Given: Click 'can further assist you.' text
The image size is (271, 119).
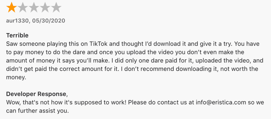Looking at the screenshot, I should 37,111.
